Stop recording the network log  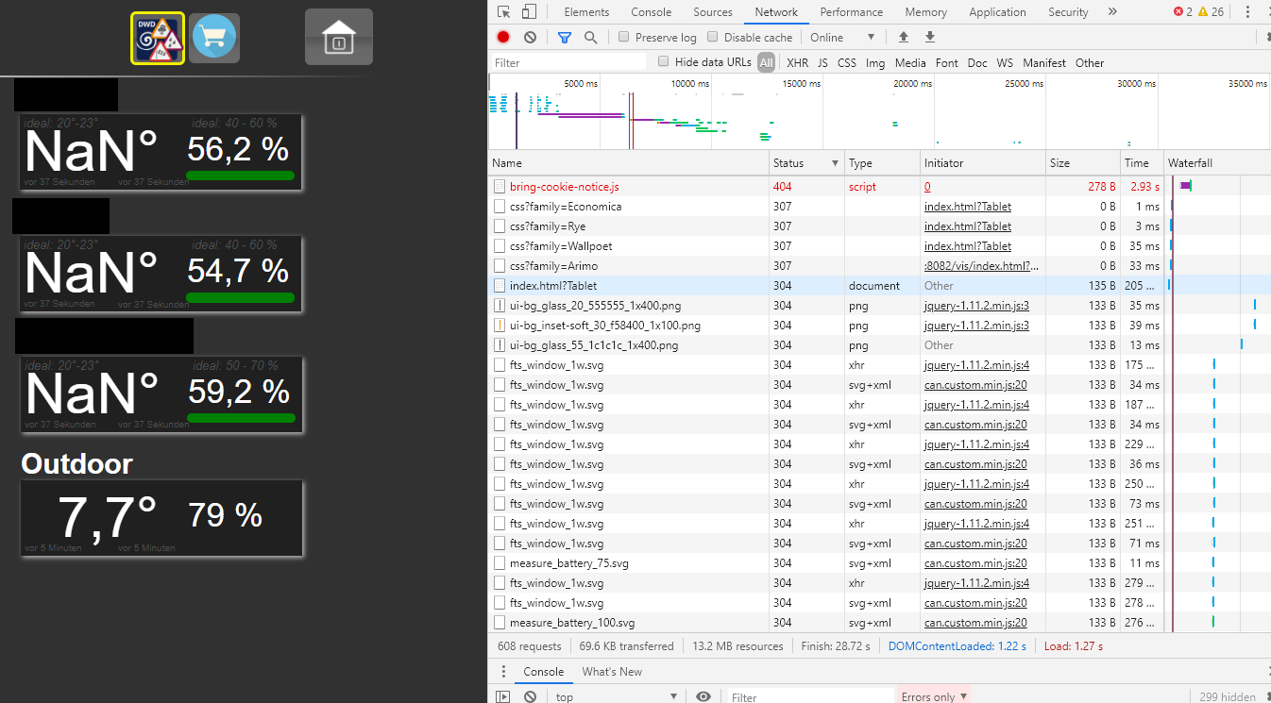[x=503, y=38]
